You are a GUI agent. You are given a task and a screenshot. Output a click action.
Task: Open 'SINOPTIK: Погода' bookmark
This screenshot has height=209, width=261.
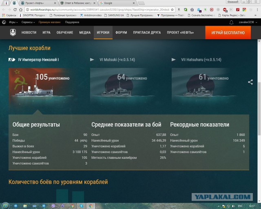33,16
